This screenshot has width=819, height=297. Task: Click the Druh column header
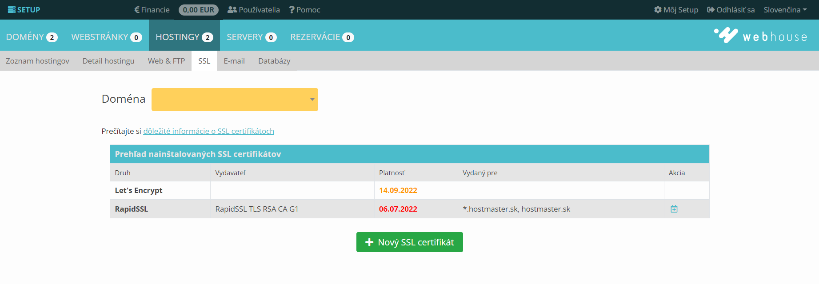pos(123,173)
